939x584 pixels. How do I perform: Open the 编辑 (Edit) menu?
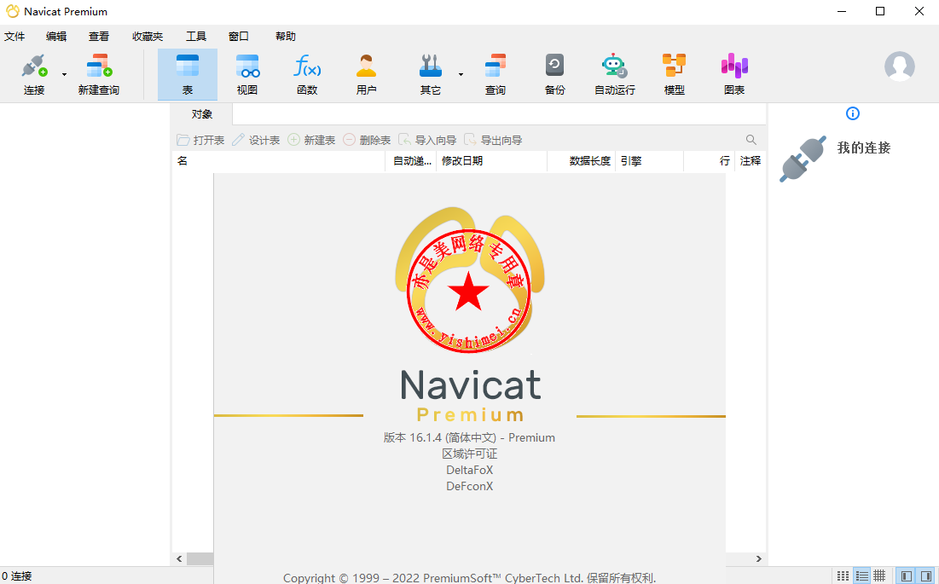pyautogui.click(x=56, y=37)
